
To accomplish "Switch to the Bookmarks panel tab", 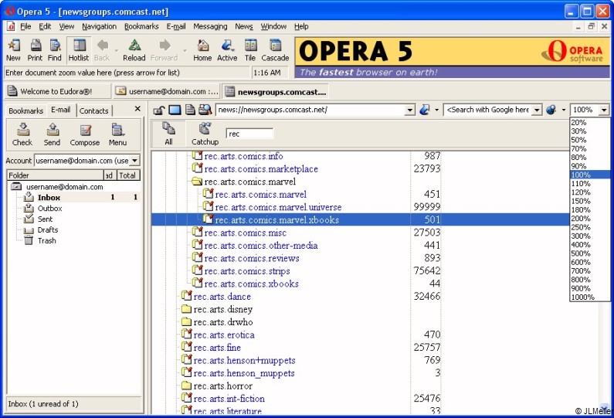I will coord(25,110).
